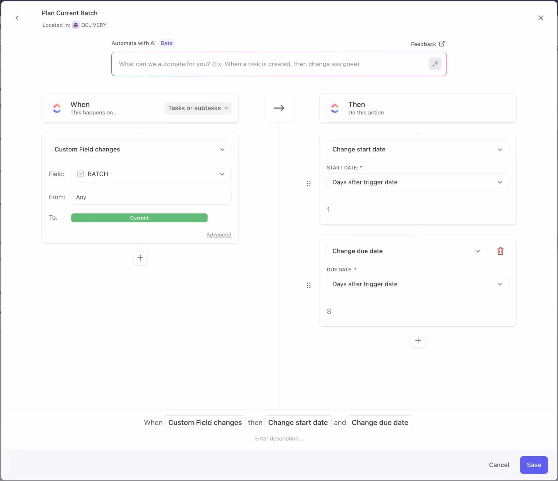
Task: Save the automation
Action: click(x=533, y=465)
